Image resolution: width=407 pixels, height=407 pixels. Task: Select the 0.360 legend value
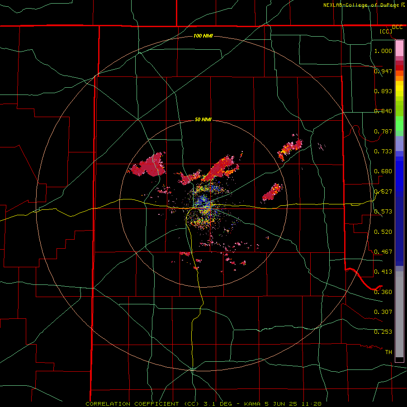(x=383, y=292)
